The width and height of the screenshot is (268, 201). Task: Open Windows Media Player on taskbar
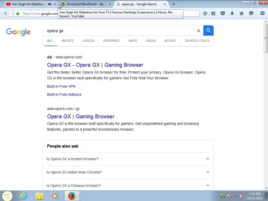click(x=55, y=196)
